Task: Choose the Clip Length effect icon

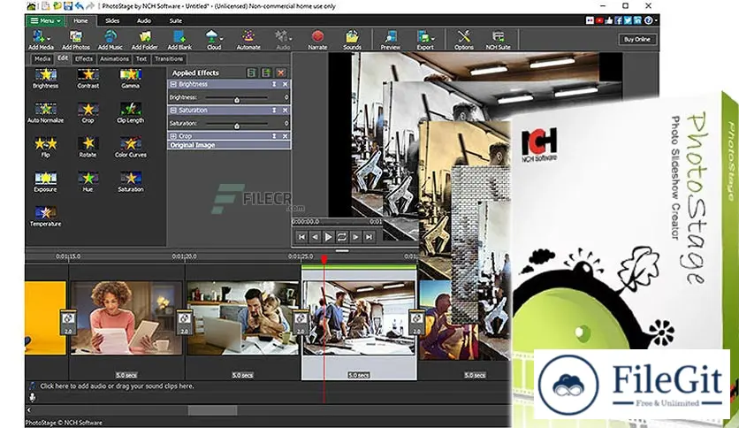Action: 131,110
